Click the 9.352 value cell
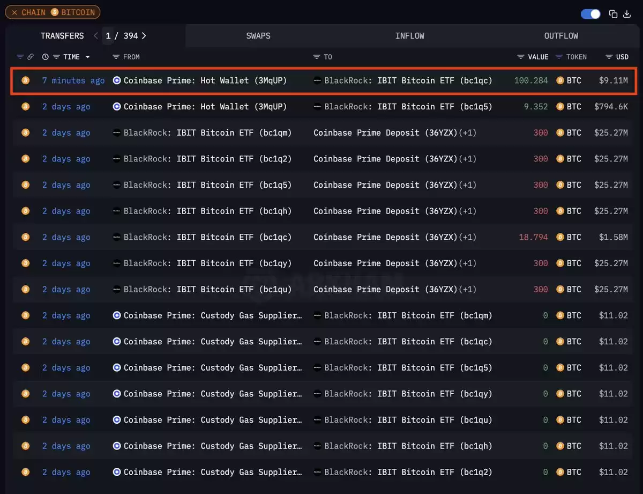This screenshot has height=494, width=643. click(536, 107)
